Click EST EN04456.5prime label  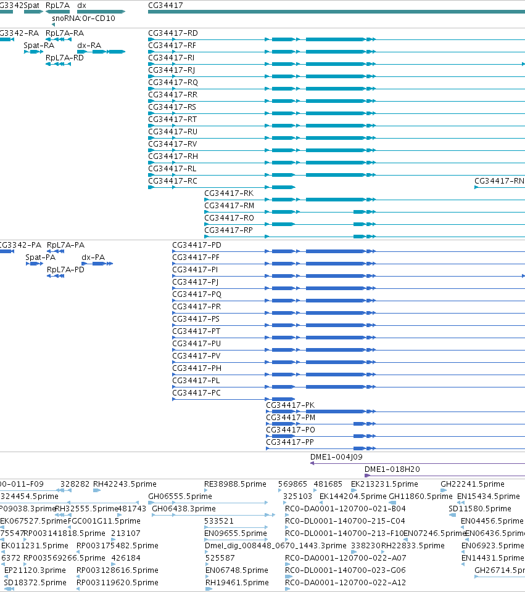pos(492,521)
